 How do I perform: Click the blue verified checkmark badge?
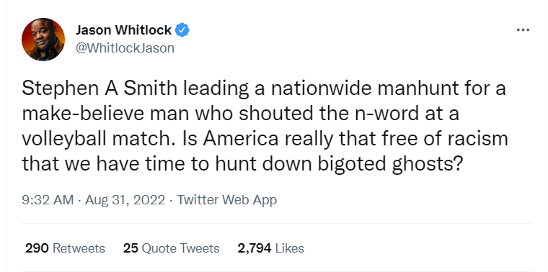[182, 30]
